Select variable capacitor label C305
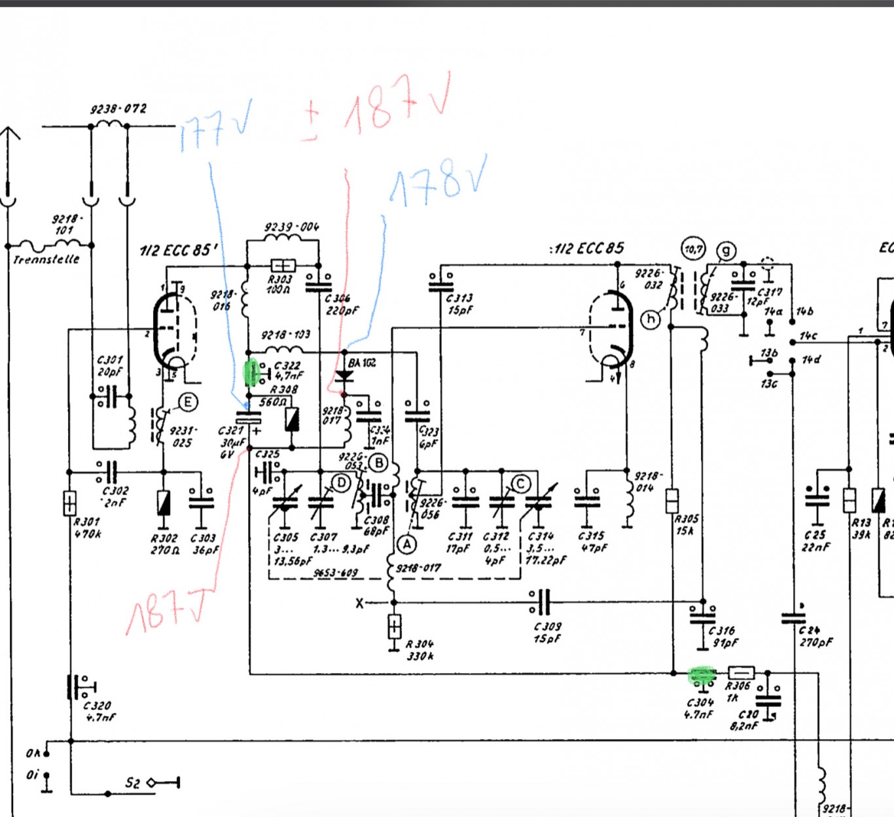This screenshot has width=894, height=817. (286, 537)
